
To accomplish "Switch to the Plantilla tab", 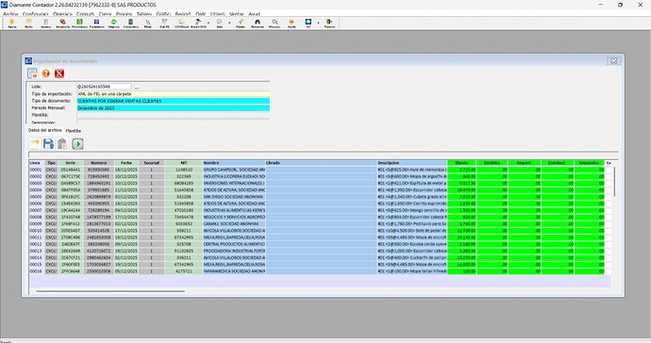I will pos(73,131).
